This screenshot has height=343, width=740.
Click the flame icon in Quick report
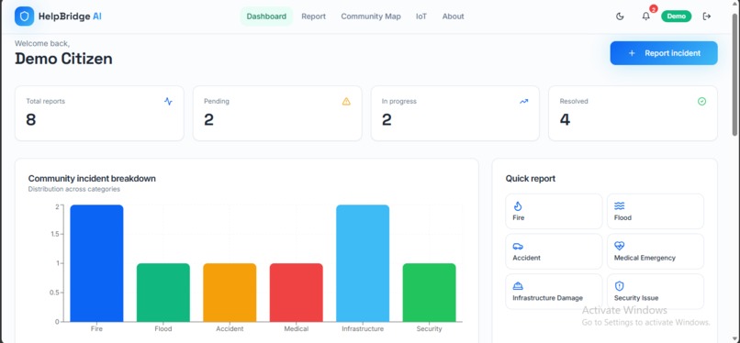(518, 206)
